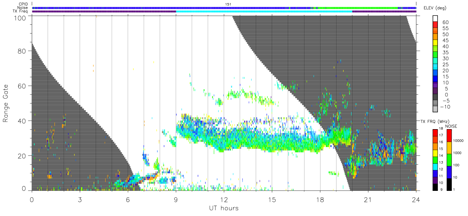Pick the black swatch in NOISE colorbar
Viewport: 468px width, 216px height.
pyautogui.click(x=449, y=184)
